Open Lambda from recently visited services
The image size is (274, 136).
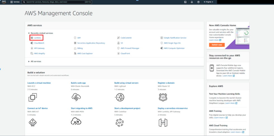click(37, 38)
